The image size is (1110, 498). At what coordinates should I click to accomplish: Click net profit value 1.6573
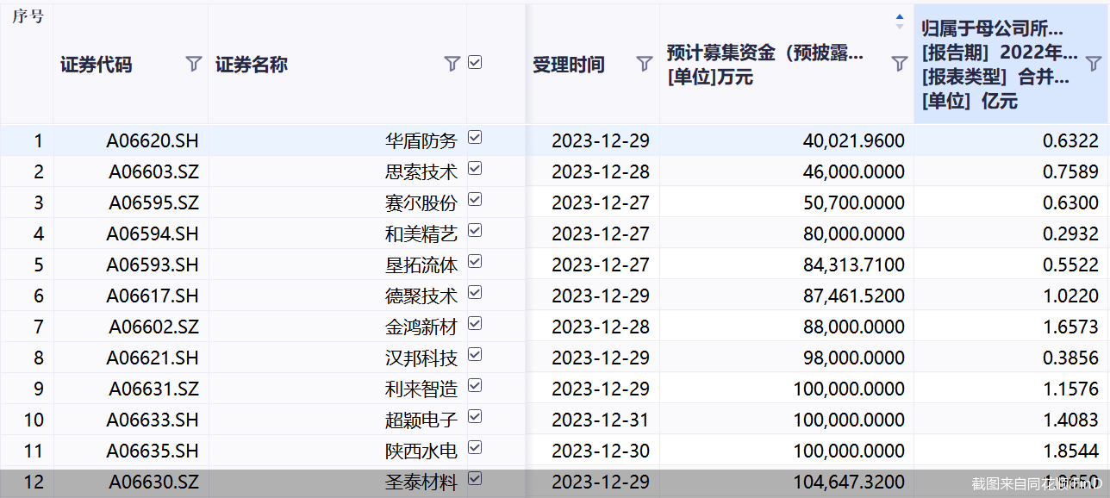click(1071, 327)
